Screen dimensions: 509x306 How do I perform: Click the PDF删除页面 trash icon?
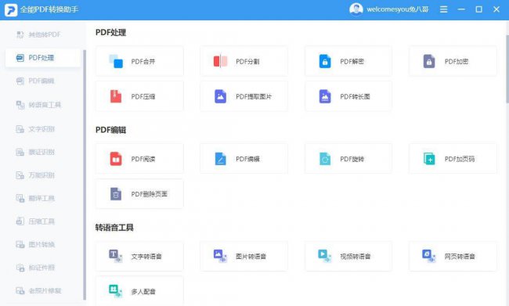click(x=116, y=194)
